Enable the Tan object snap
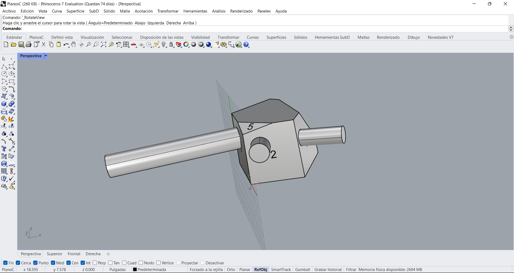This screenshot has height=273, width=514. [x=110, y=263]
